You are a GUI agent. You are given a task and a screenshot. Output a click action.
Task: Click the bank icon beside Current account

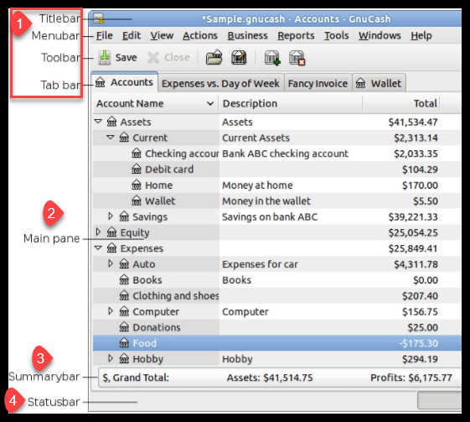click(x=124, y=138)
